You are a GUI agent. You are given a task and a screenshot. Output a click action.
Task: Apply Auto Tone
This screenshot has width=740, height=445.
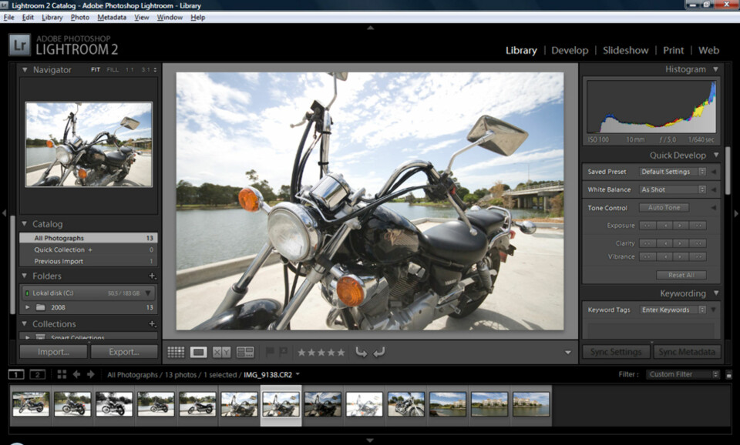(x=664, y=207)
